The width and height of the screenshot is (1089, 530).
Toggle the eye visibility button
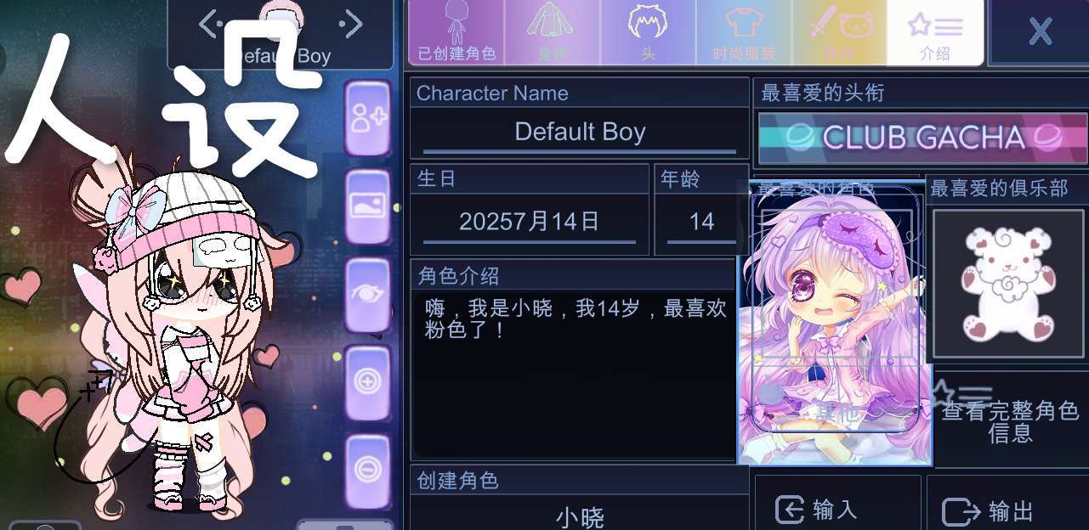tap(368, 295)
